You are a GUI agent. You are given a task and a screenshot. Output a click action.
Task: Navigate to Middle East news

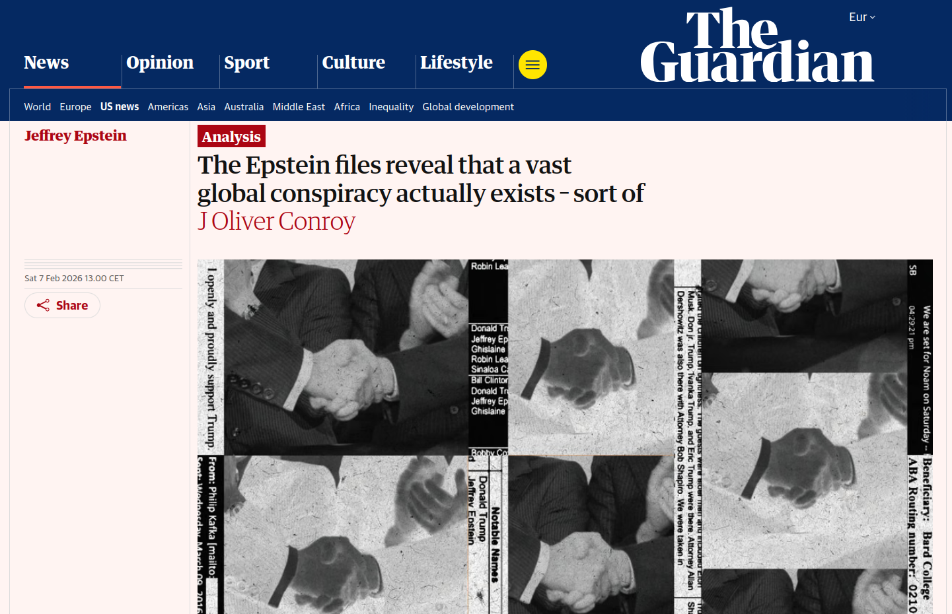coord(299,107)
